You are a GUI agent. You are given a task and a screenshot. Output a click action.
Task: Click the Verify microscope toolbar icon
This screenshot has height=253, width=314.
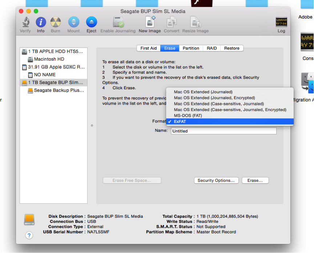coord(25,22)
